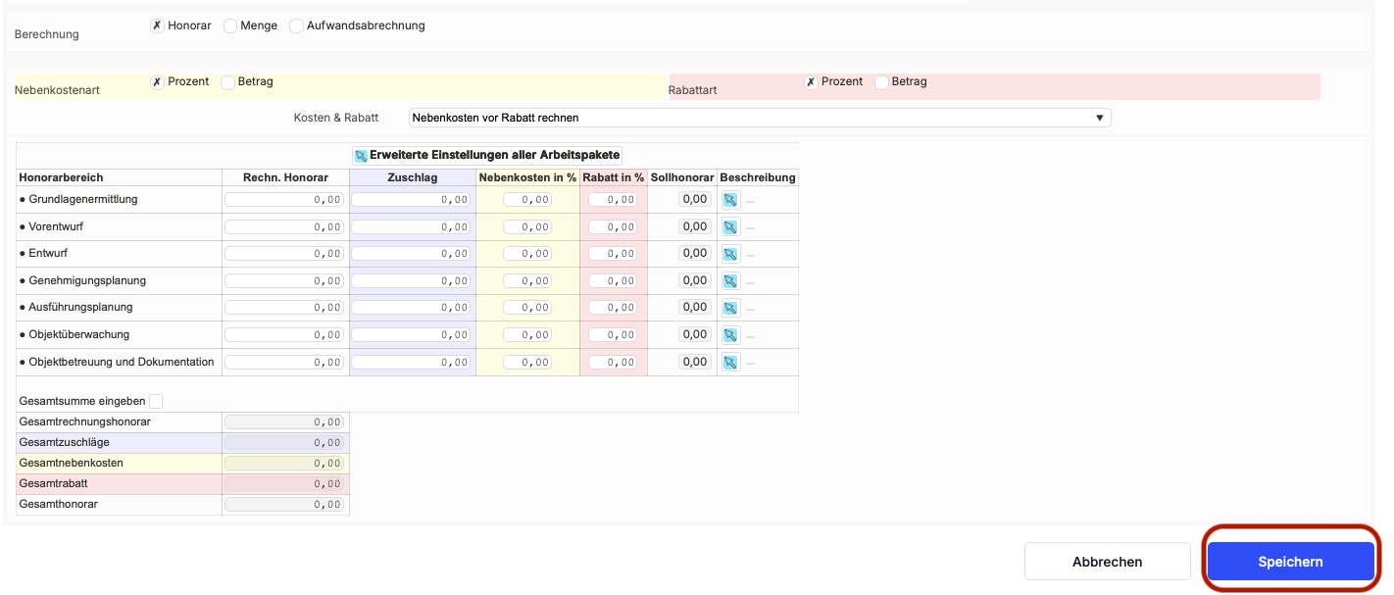
Task: Open description editor for Grundlagenermittlung row
Action: [x=730, y=200]
